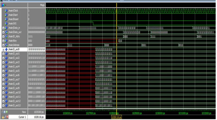Image resolution: width=217 pixels, height=120 pixels.
Task: Expand the /main/S_out0 signal bus
Action: [3, 49]
